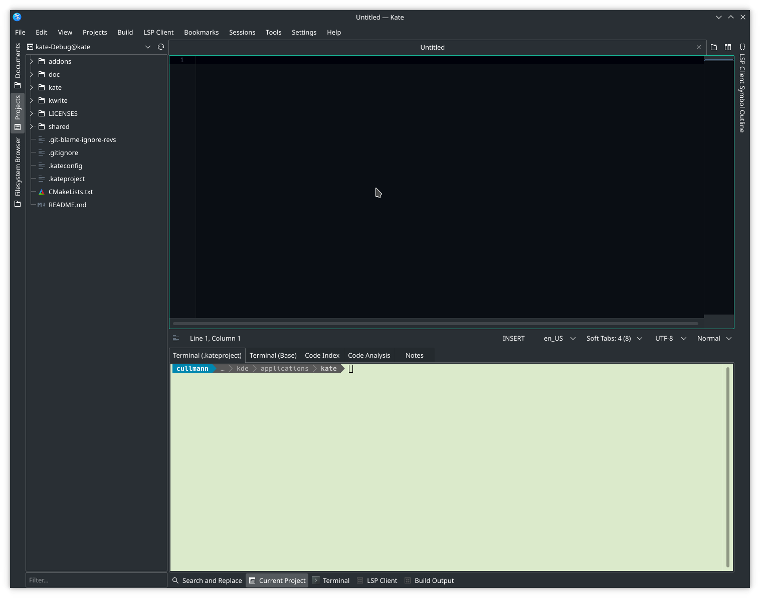This screenshot has width=760, height=598.
Task: Reload the project with the refresh icon
Action: coord(161,47)
